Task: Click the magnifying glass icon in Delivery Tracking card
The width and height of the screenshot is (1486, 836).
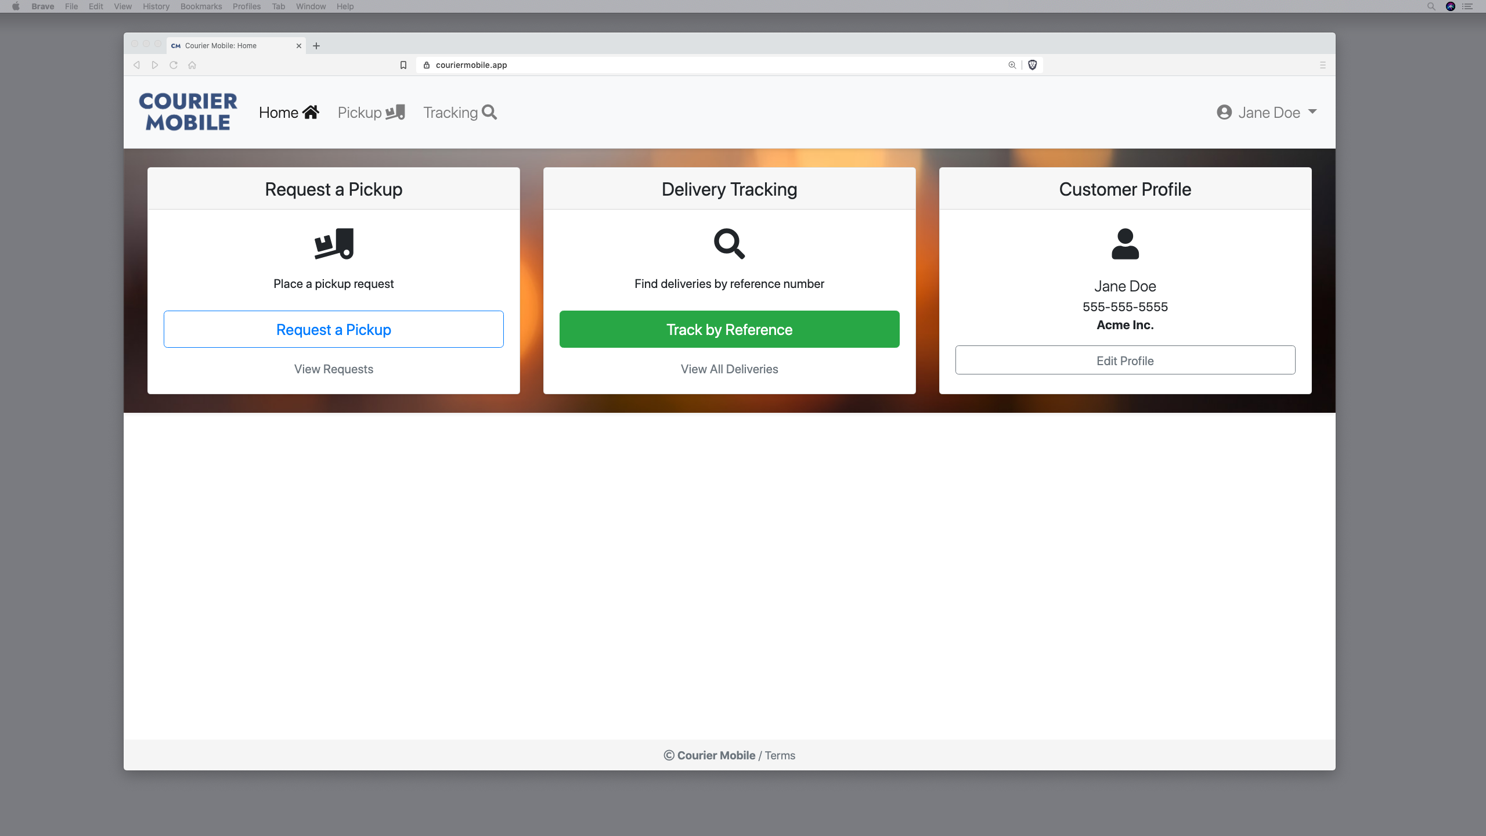Action: [729, 244]
